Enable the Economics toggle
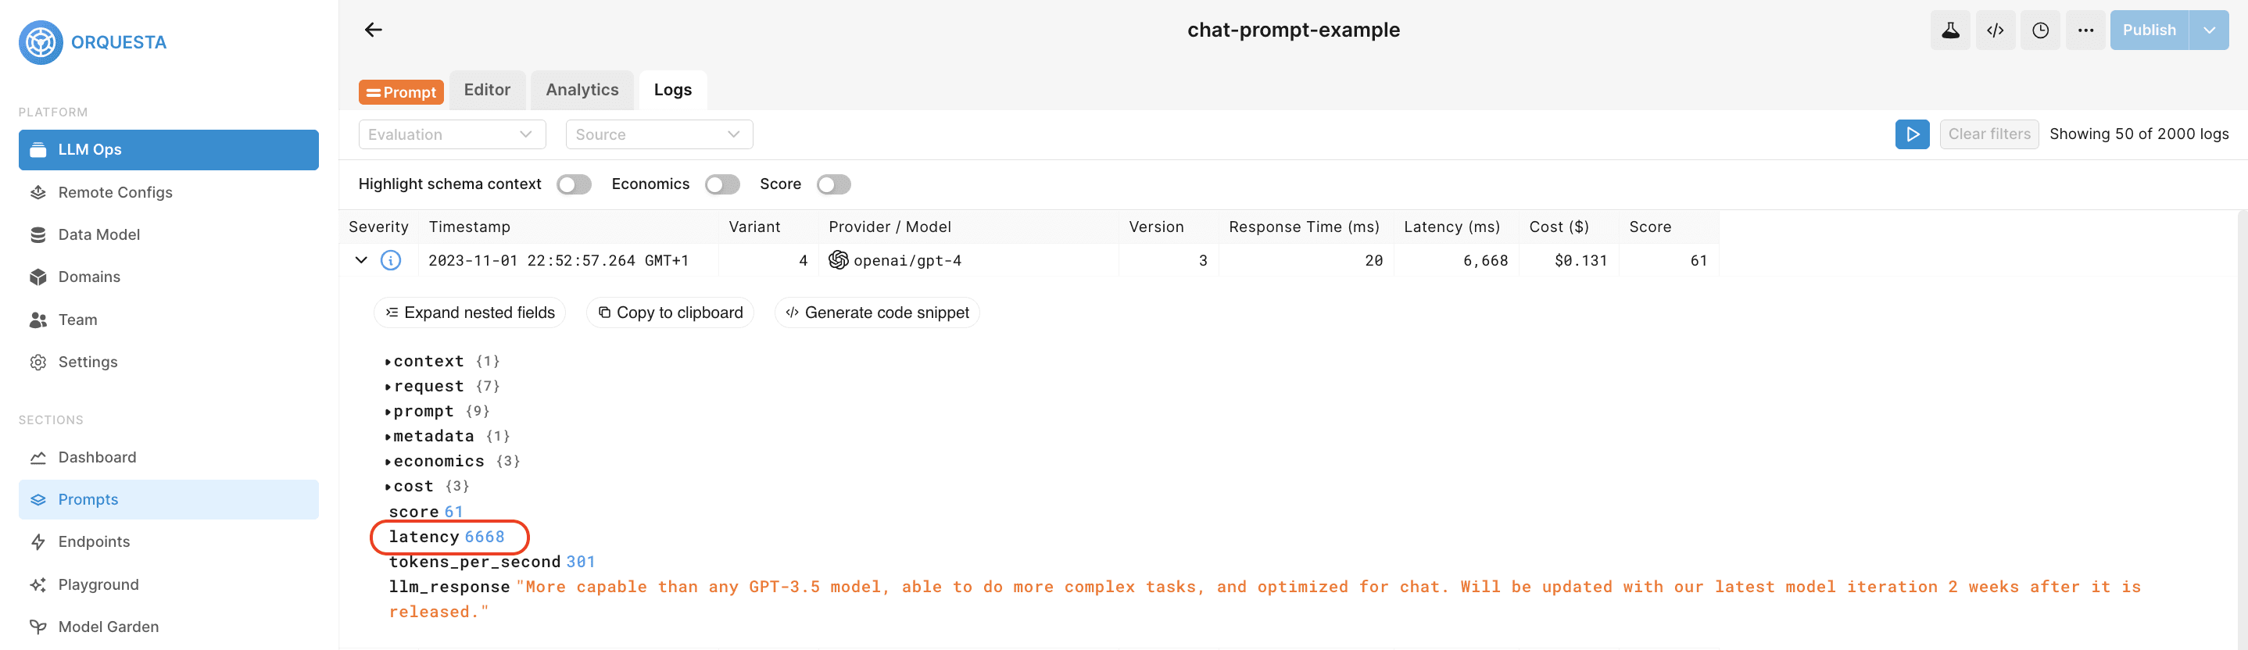The height and width of the screenshot is (650, 2248). (722, 184)
